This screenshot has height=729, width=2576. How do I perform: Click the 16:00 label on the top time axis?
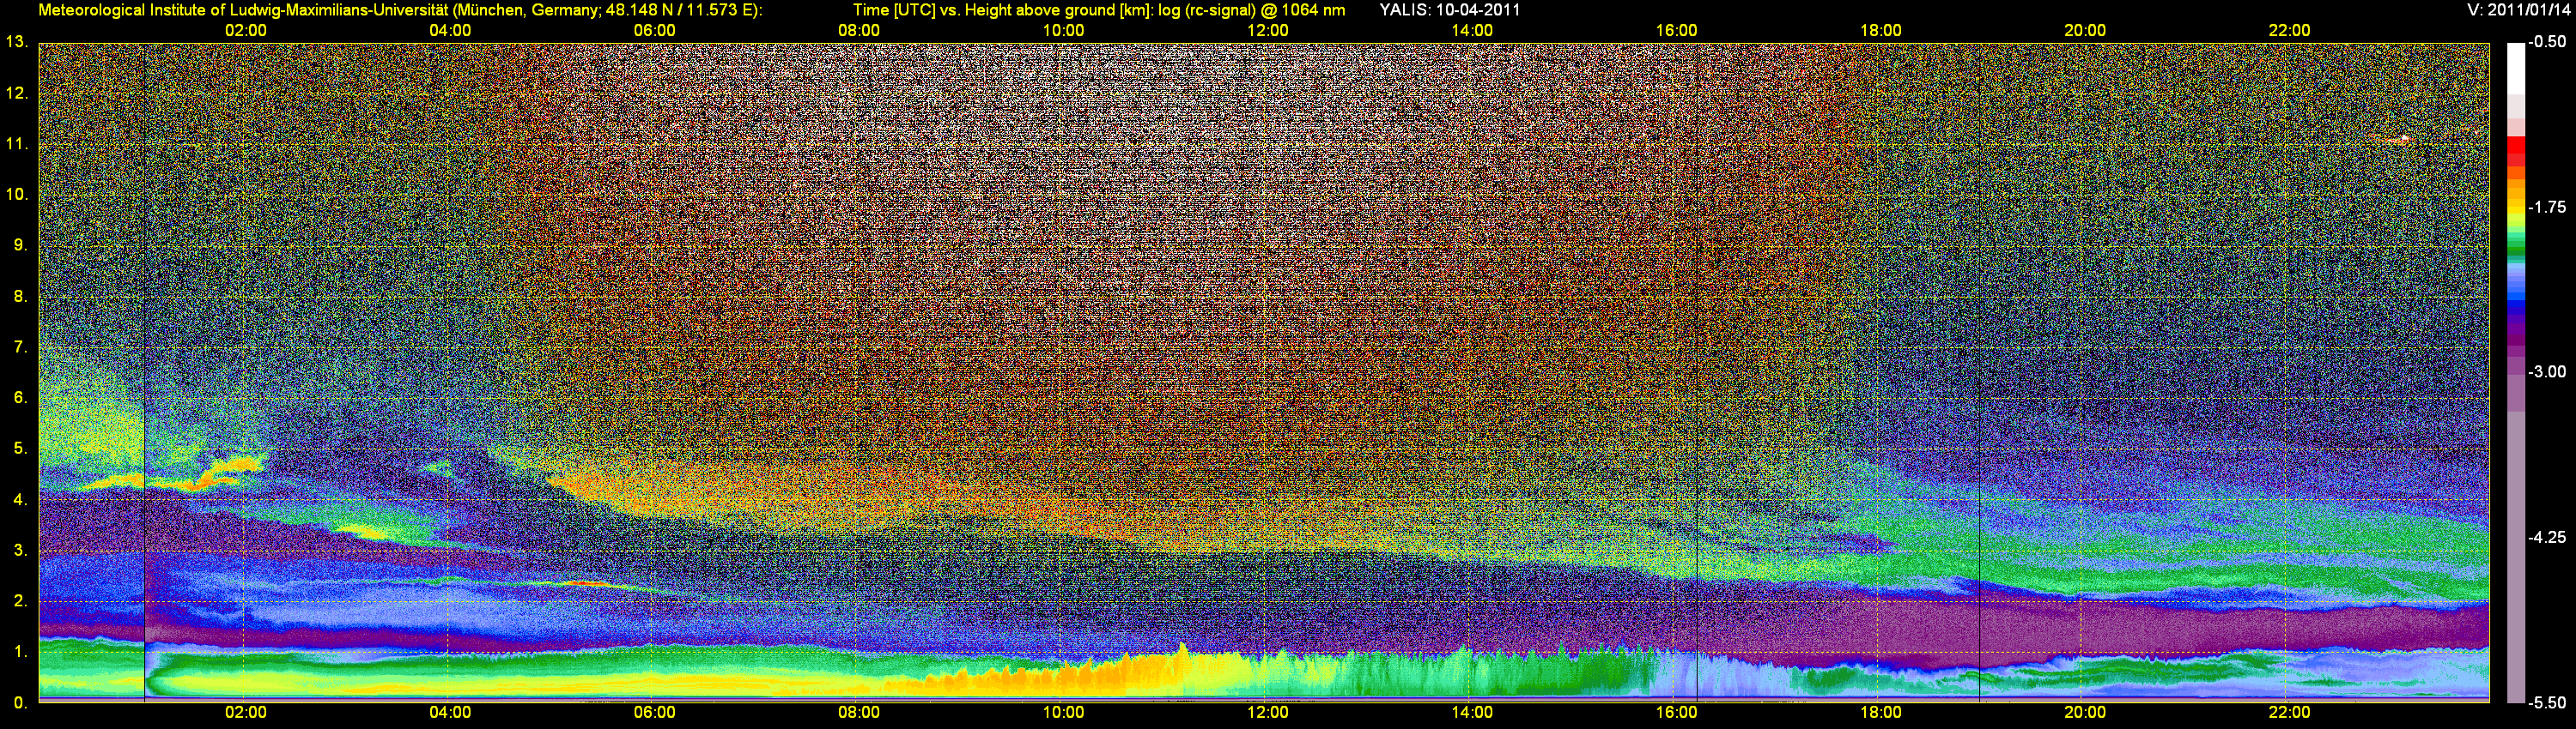click(1676, 31)
